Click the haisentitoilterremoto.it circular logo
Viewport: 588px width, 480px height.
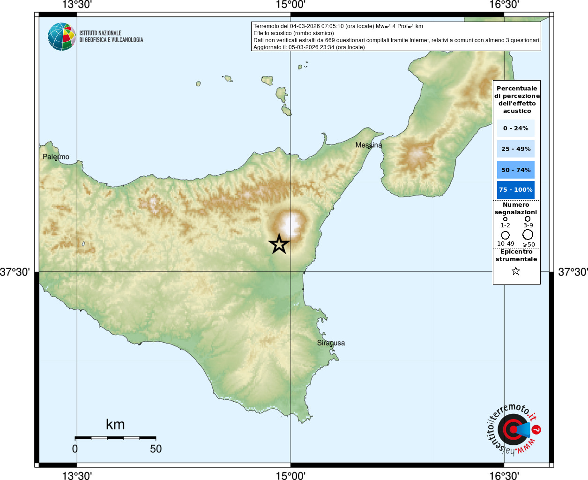(x=513, y=430)
